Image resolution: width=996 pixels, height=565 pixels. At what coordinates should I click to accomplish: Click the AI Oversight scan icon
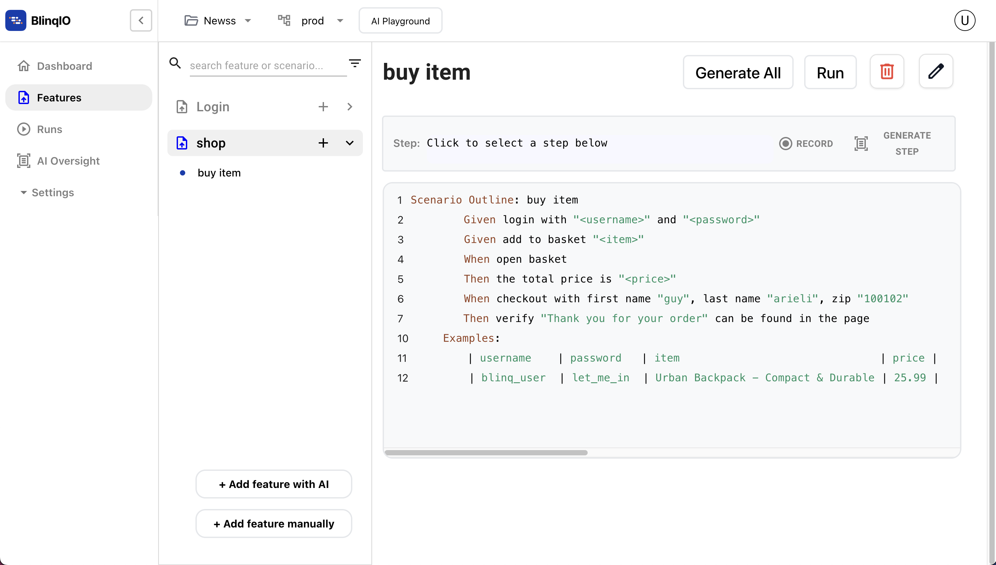pos(24,161)
